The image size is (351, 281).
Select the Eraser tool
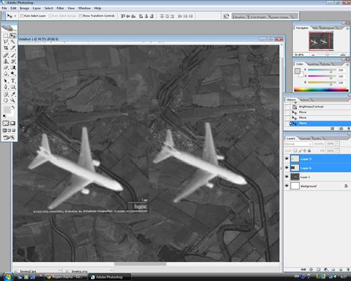click(x=6, y=67)
